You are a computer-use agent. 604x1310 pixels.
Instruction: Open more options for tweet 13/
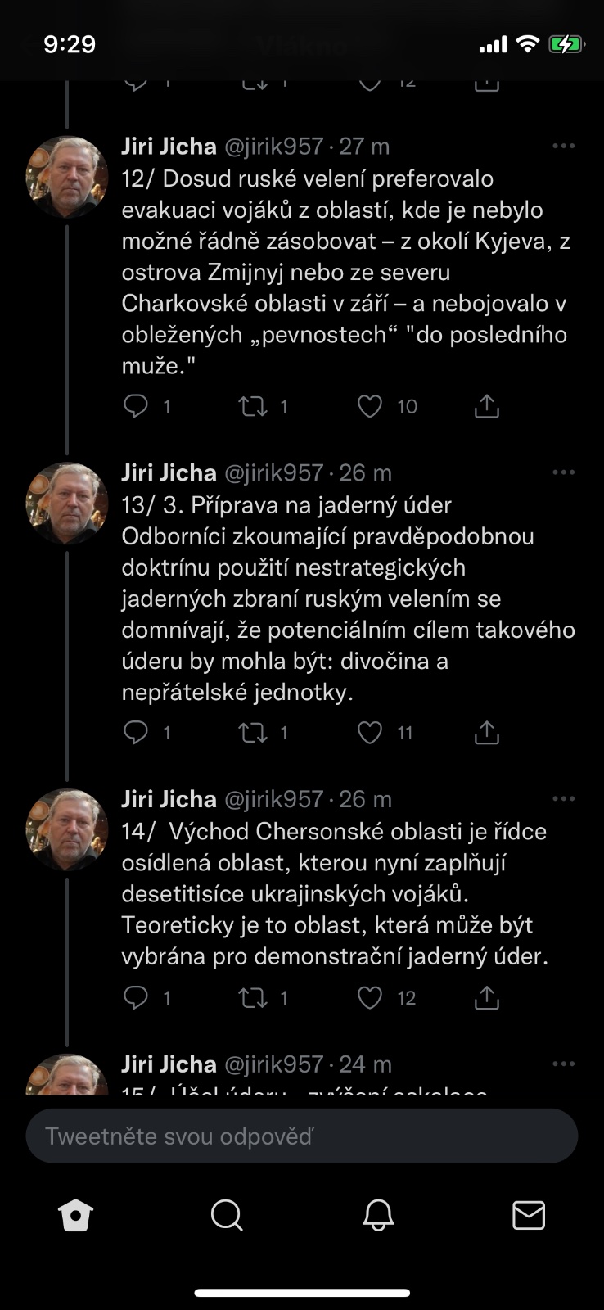564,472
